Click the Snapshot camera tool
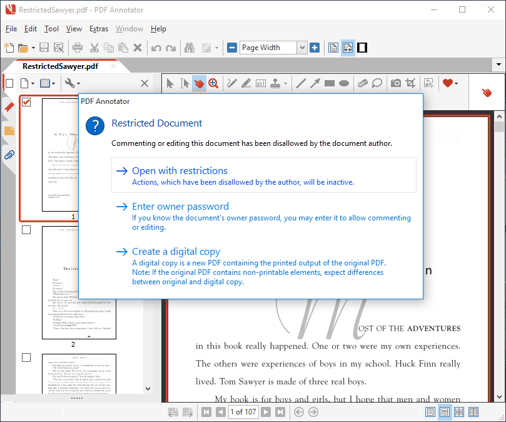This screenshot has height=422, width=506. click(396, 83)
